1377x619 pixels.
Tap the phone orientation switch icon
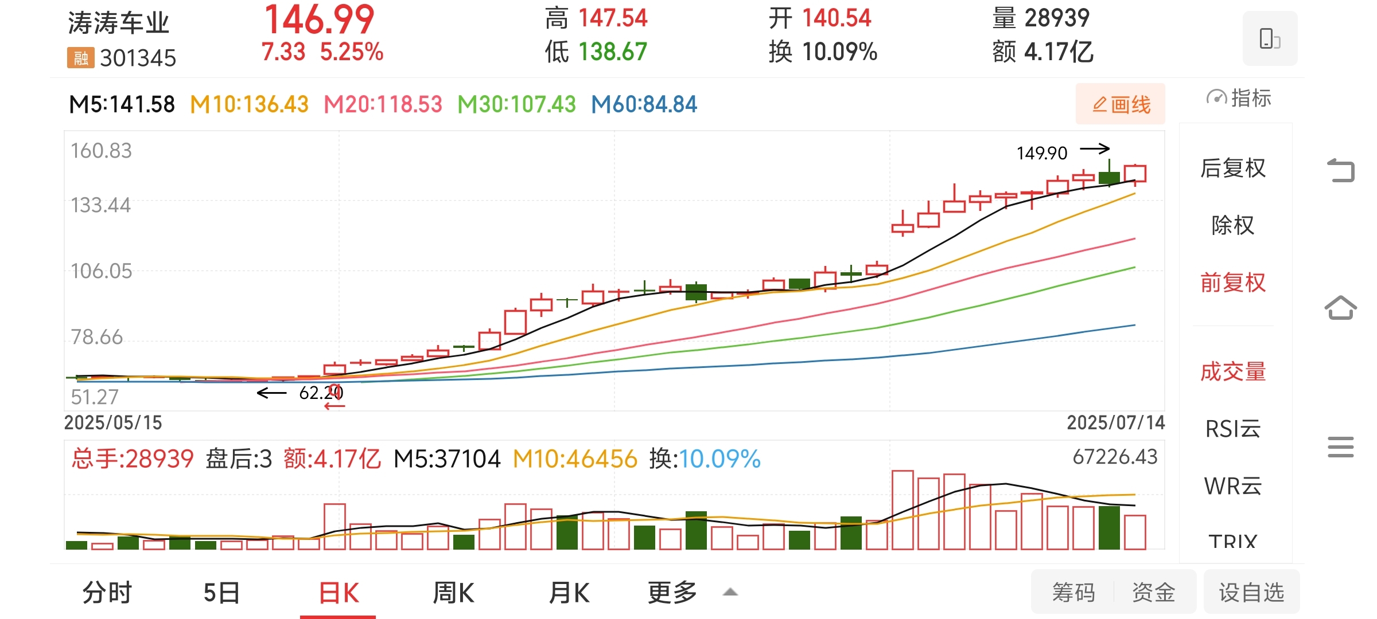tap(1270, 38)
